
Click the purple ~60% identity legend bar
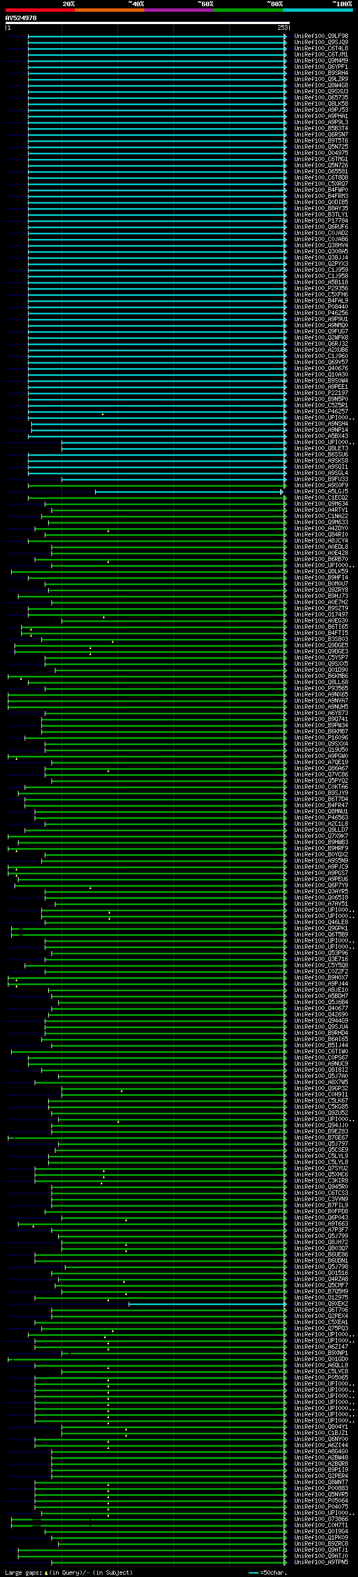click(x=178, y=10)
